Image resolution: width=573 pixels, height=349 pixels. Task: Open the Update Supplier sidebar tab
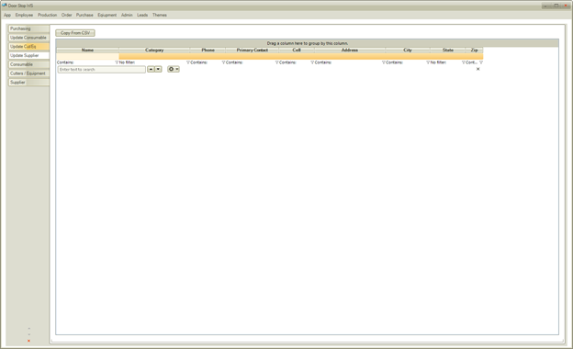click(x=28, y=55)
